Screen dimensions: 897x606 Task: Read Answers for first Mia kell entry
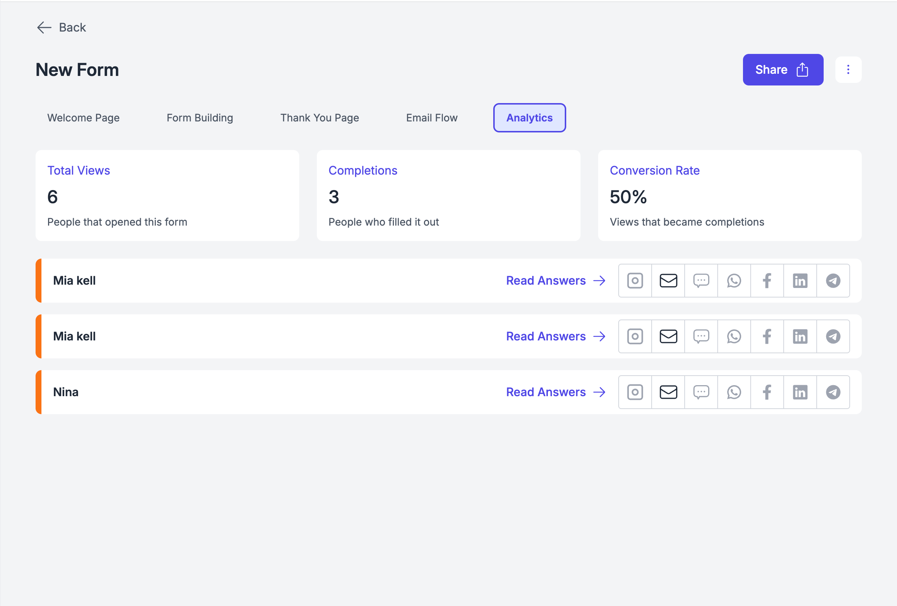tap(555, 281)
